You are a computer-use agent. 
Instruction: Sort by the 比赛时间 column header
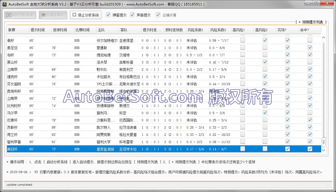coord(85,30)
